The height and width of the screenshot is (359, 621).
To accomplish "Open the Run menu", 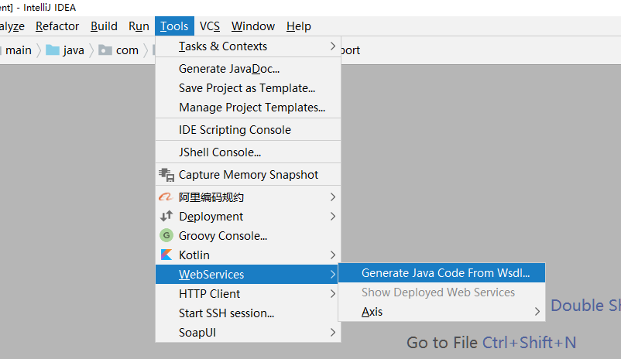I will pos(139,26).
